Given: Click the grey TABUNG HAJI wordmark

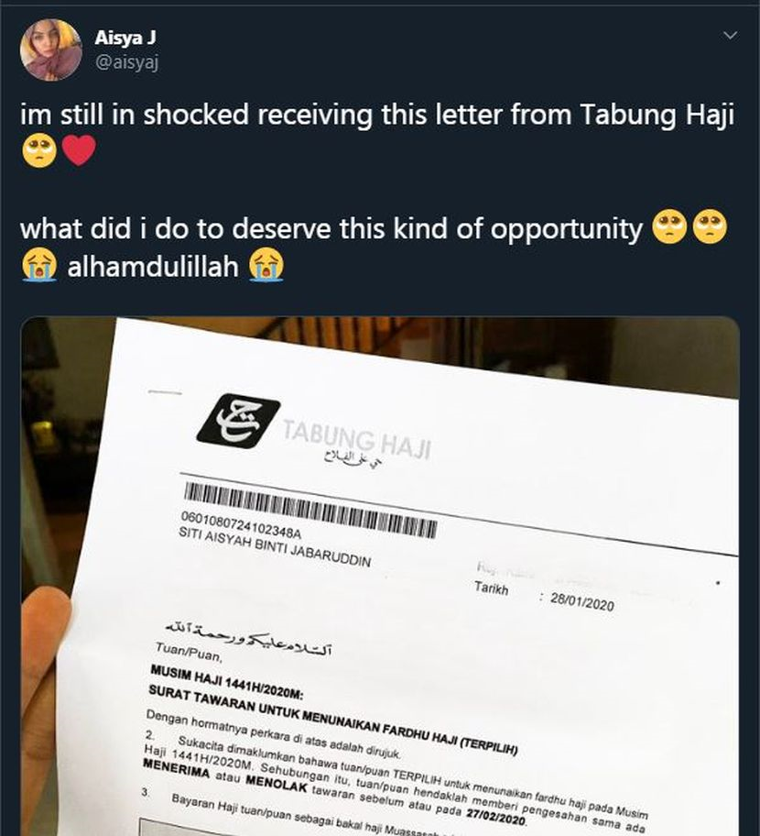Looking at the screenshot, I should [x=356, y=439].
